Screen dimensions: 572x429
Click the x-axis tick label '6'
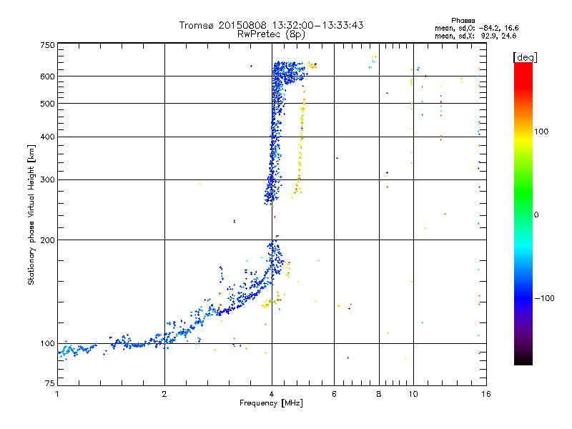(334, 394)
